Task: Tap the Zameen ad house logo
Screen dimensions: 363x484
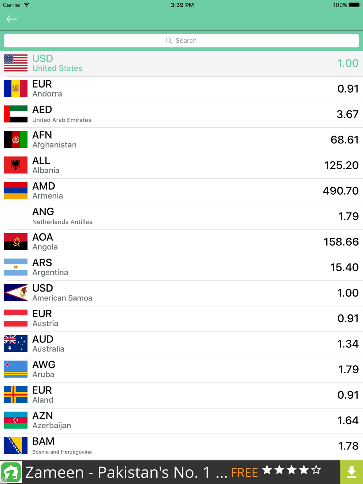Action: click(x=11, y=472)
